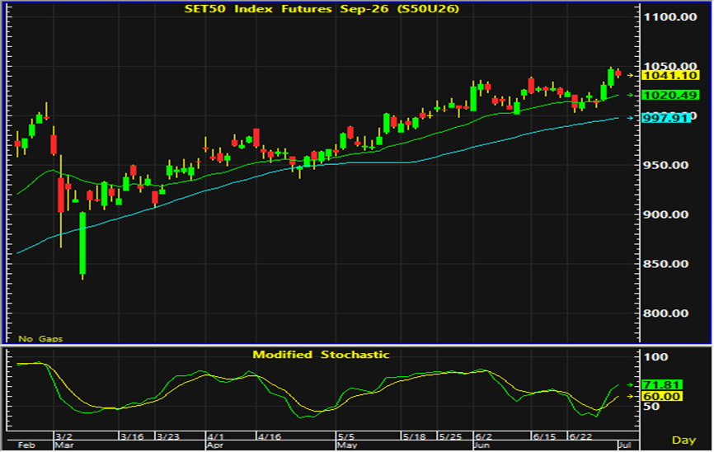Click the 6/22 date marker

[580, 436]
